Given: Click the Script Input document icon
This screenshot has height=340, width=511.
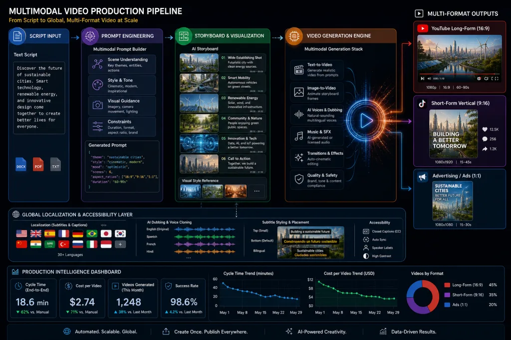Looking at the screenshot, I should 17,36.
